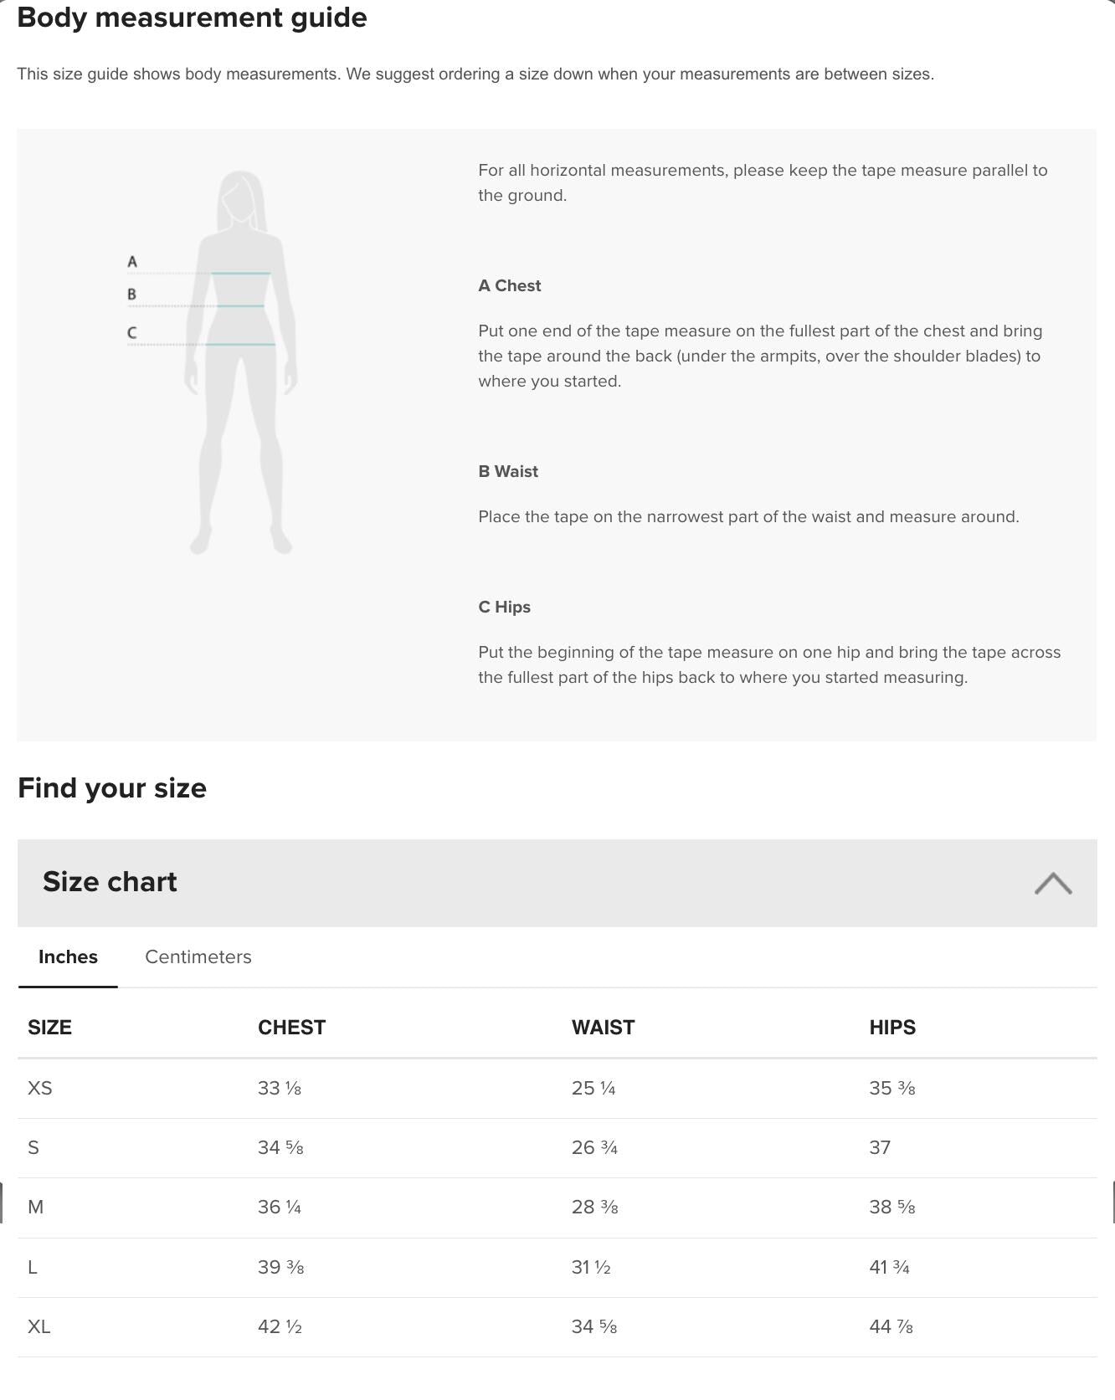The width and height of the screenshot is (1115, 1400).
Task: Click the A marker on the diagram
Action: pyautogui.click(x=132, y=262)
